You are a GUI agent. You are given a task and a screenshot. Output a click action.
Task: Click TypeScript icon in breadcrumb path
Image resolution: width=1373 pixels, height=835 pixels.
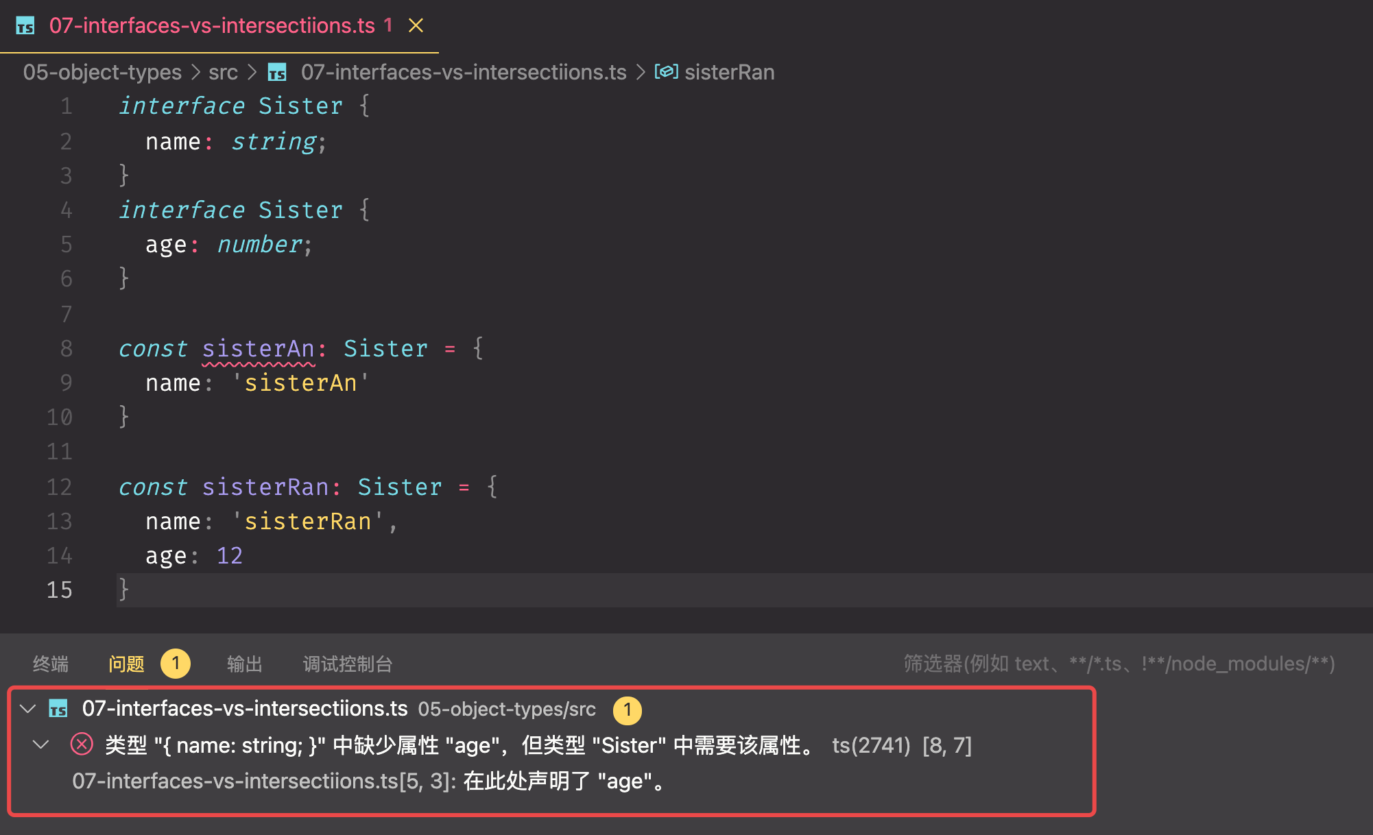coord(277,72)
